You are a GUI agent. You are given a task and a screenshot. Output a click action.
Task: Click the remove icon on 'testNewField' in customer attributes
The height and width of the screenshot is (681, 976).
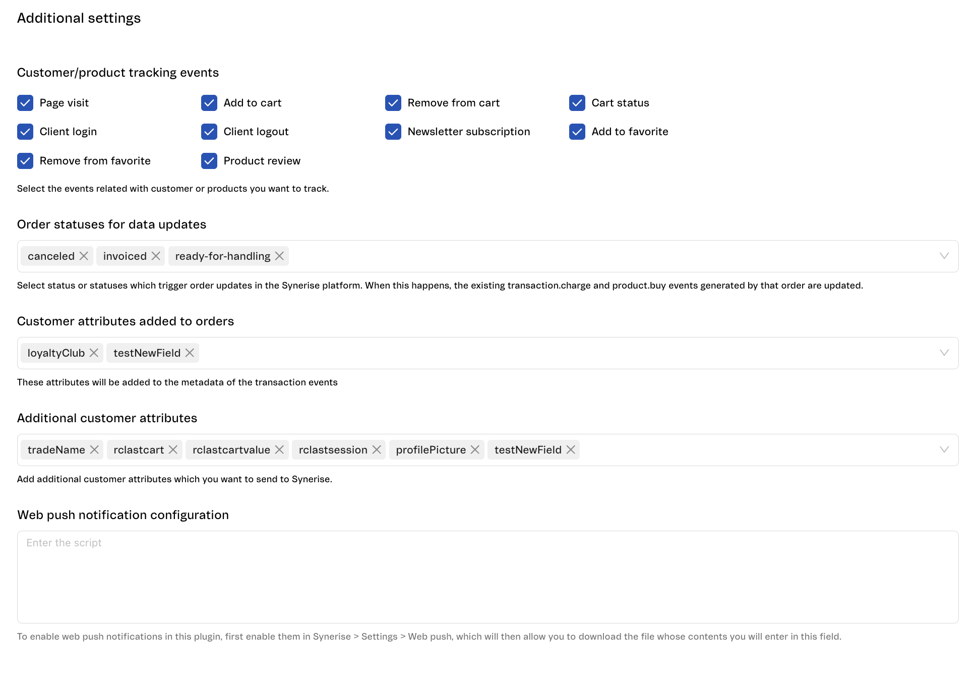point(190,353)
